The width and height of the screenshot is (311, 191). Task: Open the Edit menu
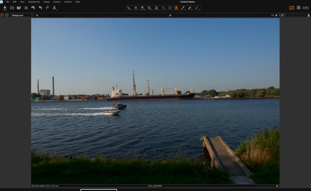click(15, 2)
